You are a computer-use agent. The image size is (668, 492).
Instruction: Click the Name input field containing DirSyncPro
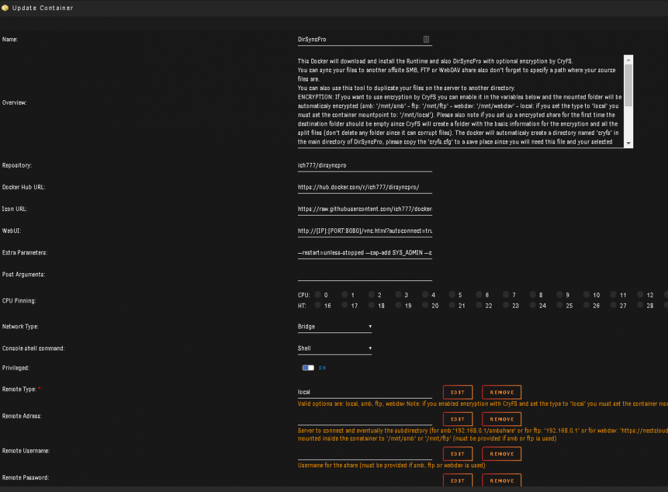point(365,39)
